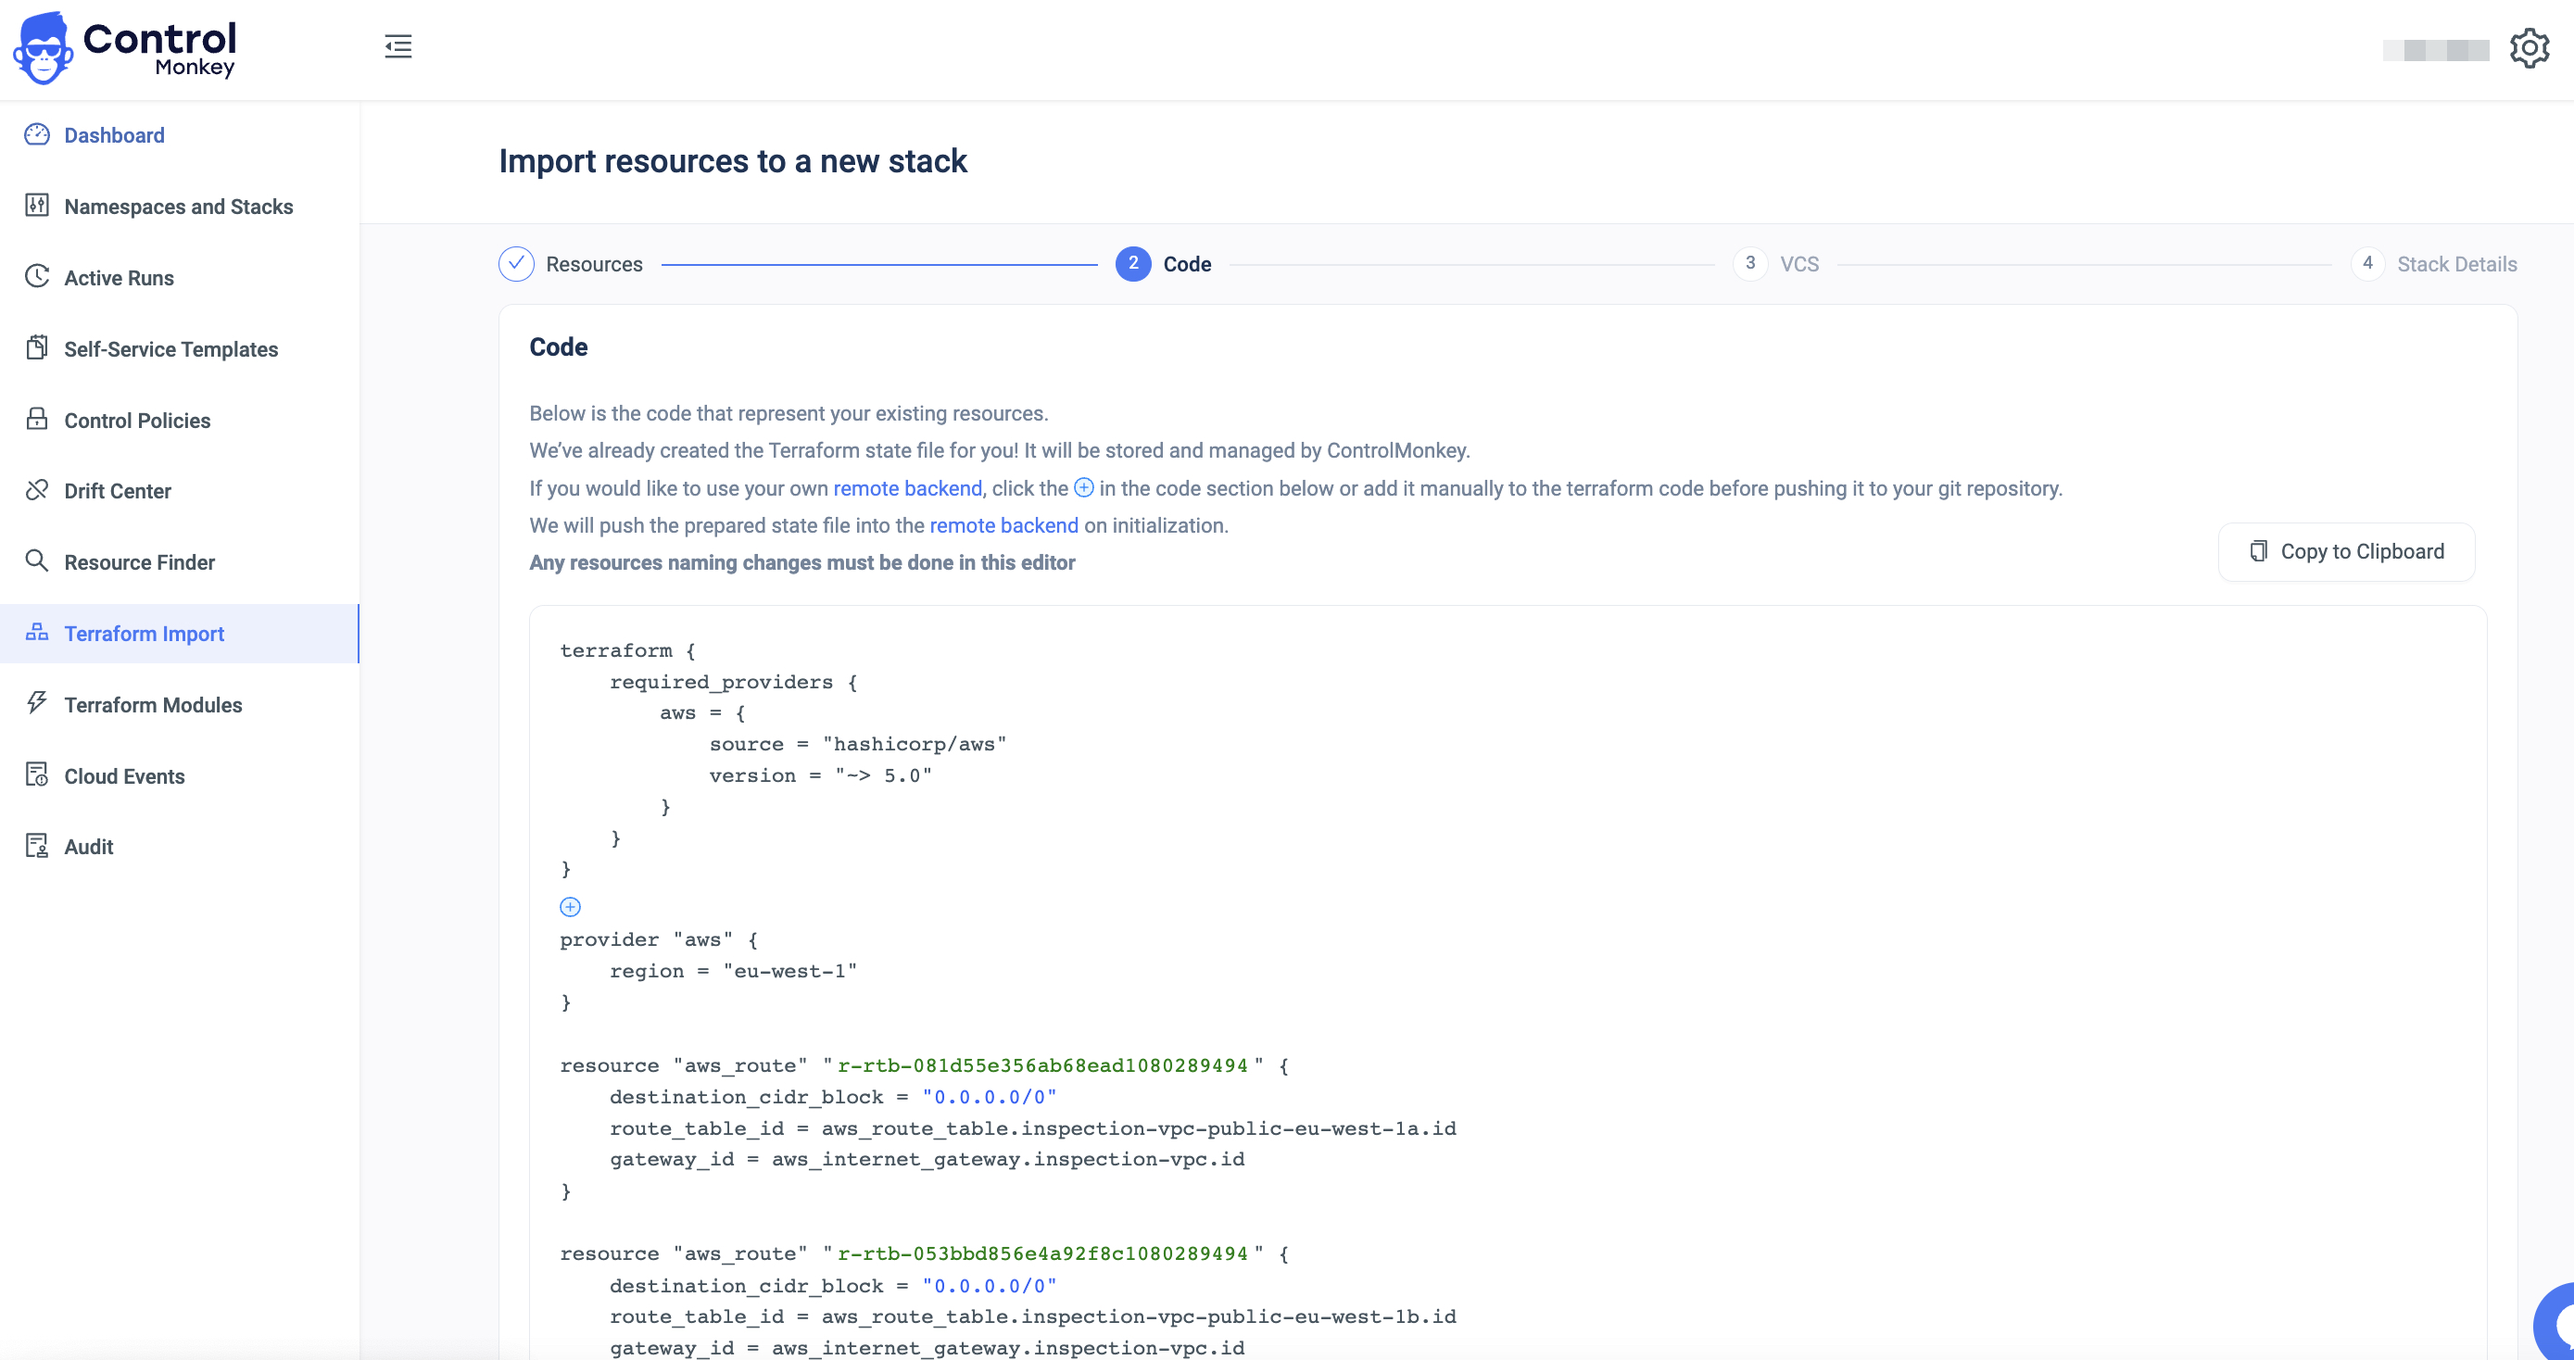Add a remote backend with the plus icon in the code
Viewport: 2574px width, 1360px height.
coord(570,906)
